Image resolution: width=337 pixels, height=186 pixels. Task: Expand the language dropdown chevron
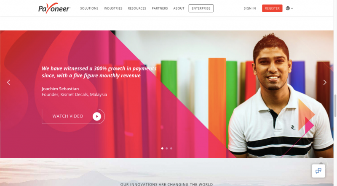tap(292, 8)
